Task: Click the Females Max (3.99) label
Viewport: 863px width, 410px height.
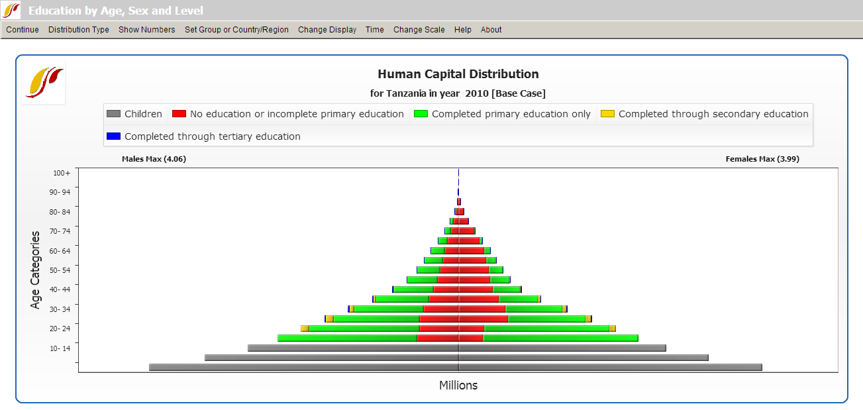Action: pyautogui.click(x=763, y=159)
